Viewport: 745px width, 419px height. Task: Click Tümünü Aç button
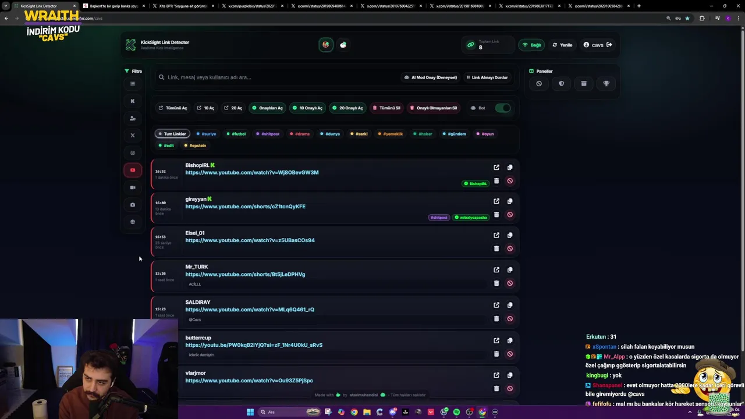point(173,108)
